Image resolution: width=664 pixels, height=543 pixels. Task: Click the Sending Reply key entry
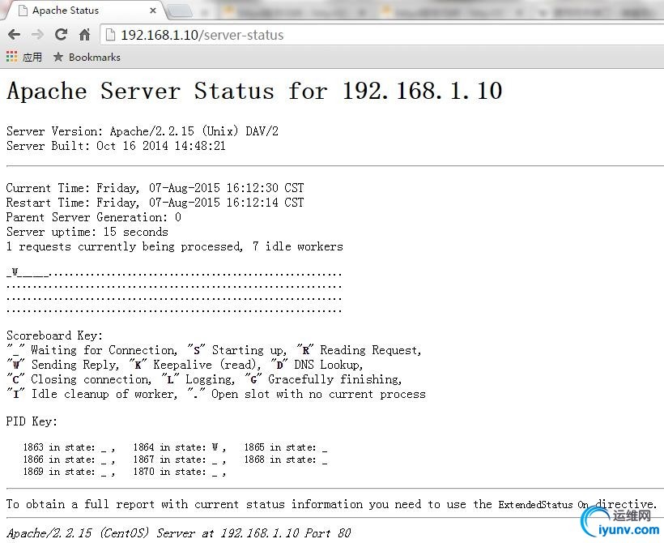tap(63, 365)
